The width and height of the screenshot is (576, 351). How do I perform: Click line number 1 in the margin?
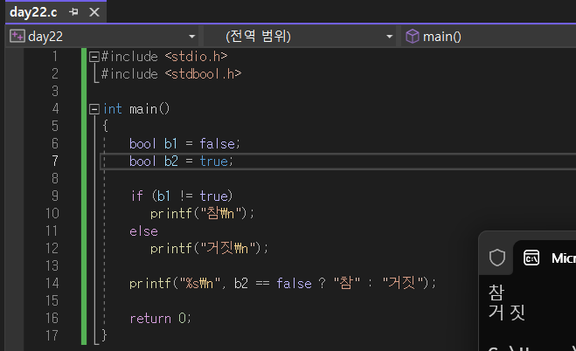point(55,57)
